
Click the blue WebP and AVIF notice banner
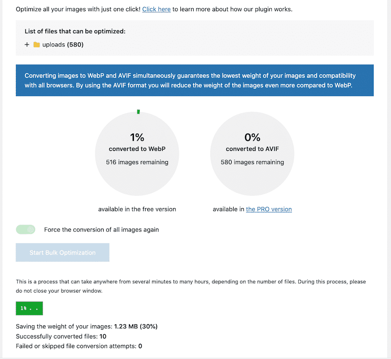click(195, 80)
